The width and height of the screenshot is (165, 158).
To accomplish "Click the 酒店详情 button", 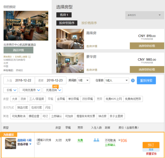I will click(18, 50).
